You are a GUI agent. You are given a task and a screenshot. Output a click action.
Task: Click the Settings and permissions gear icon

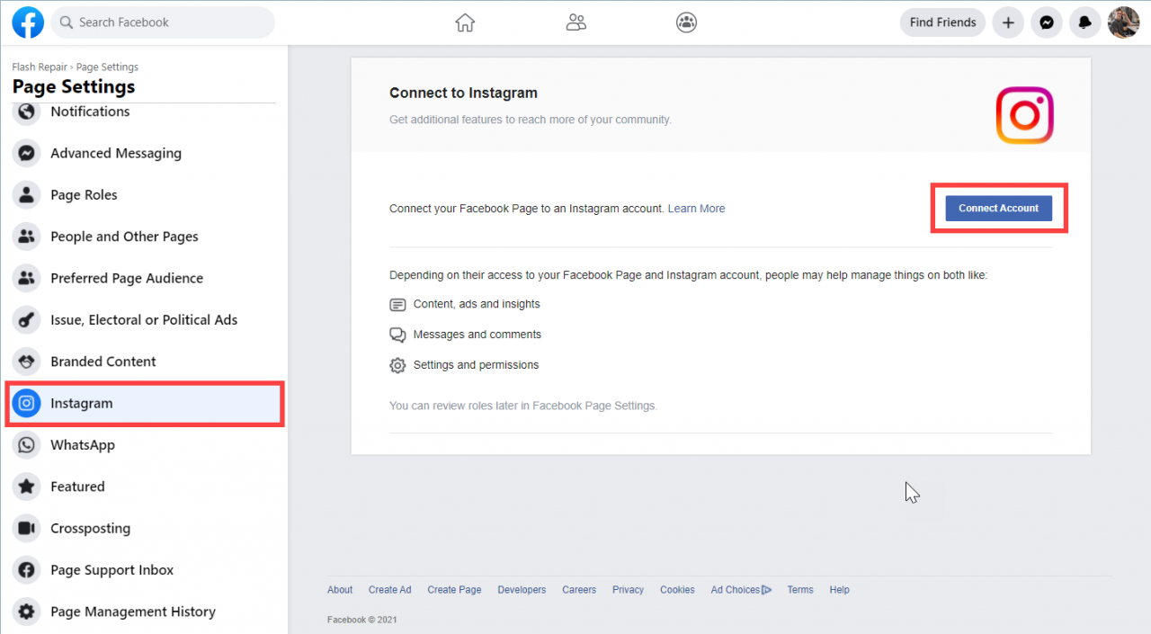397,365
